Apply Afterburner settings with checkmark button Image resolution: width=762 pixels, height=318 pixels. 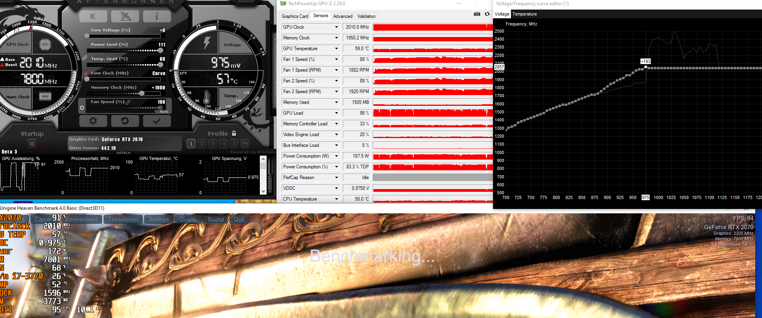point(157,121)
